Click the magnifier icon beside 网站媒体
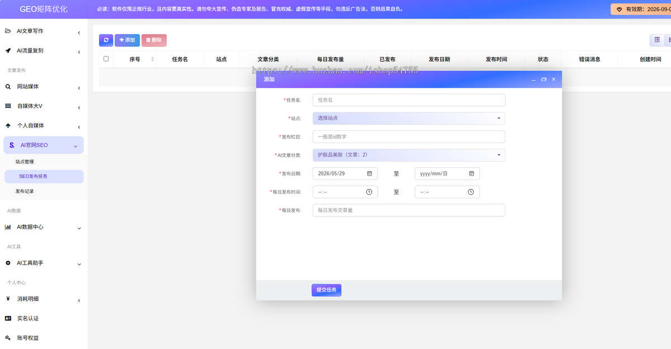 8,87
